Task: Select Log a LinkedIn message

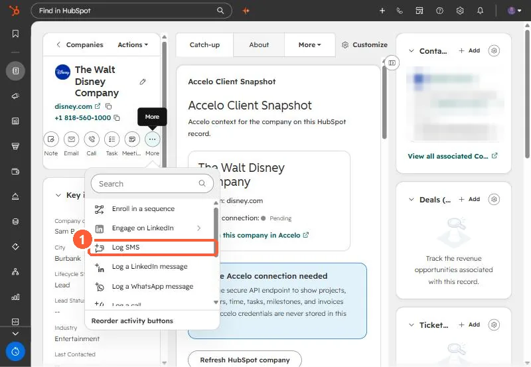Action: point(149,267)
